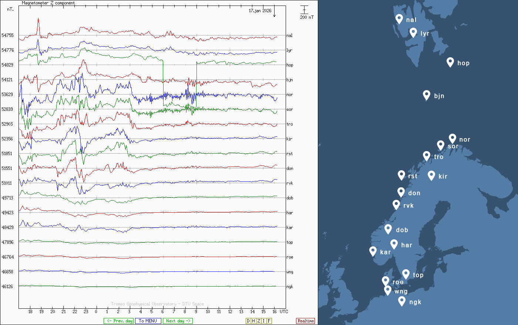
Task: Switch to the H component plot
Action: click(253, 321)
